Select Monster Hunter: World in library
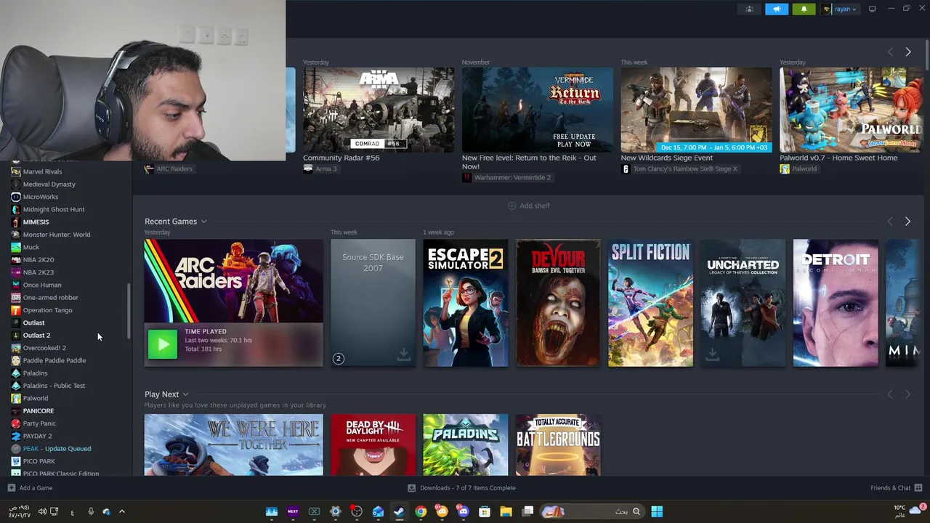Screen dimensions: 930x523 (x=56, y=235)
